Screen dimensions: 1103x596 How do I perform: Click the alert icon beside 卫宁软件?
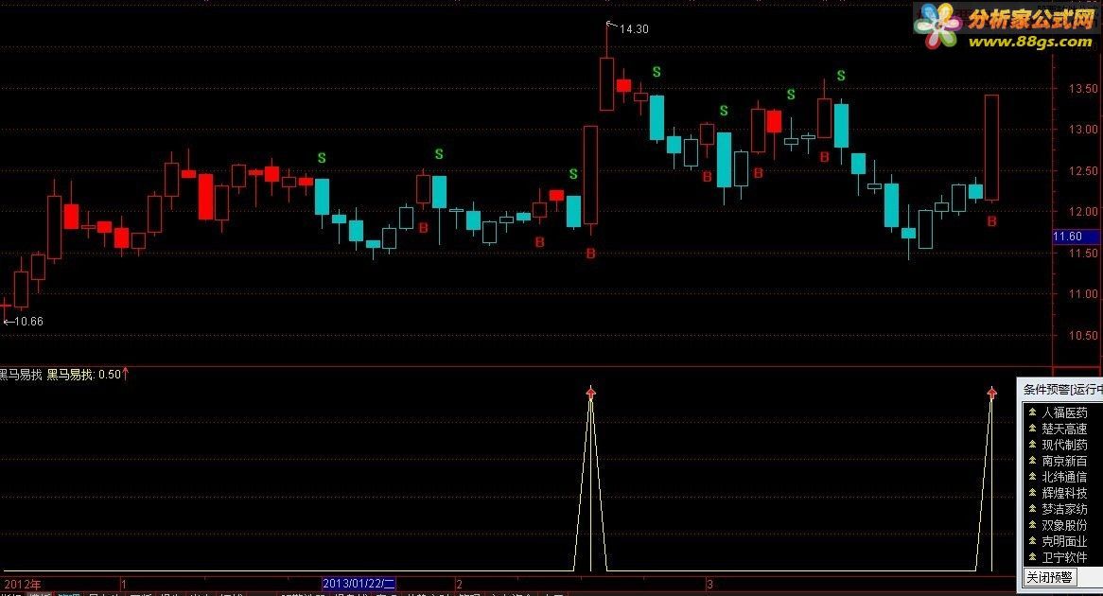click(x=1032, y=557)
